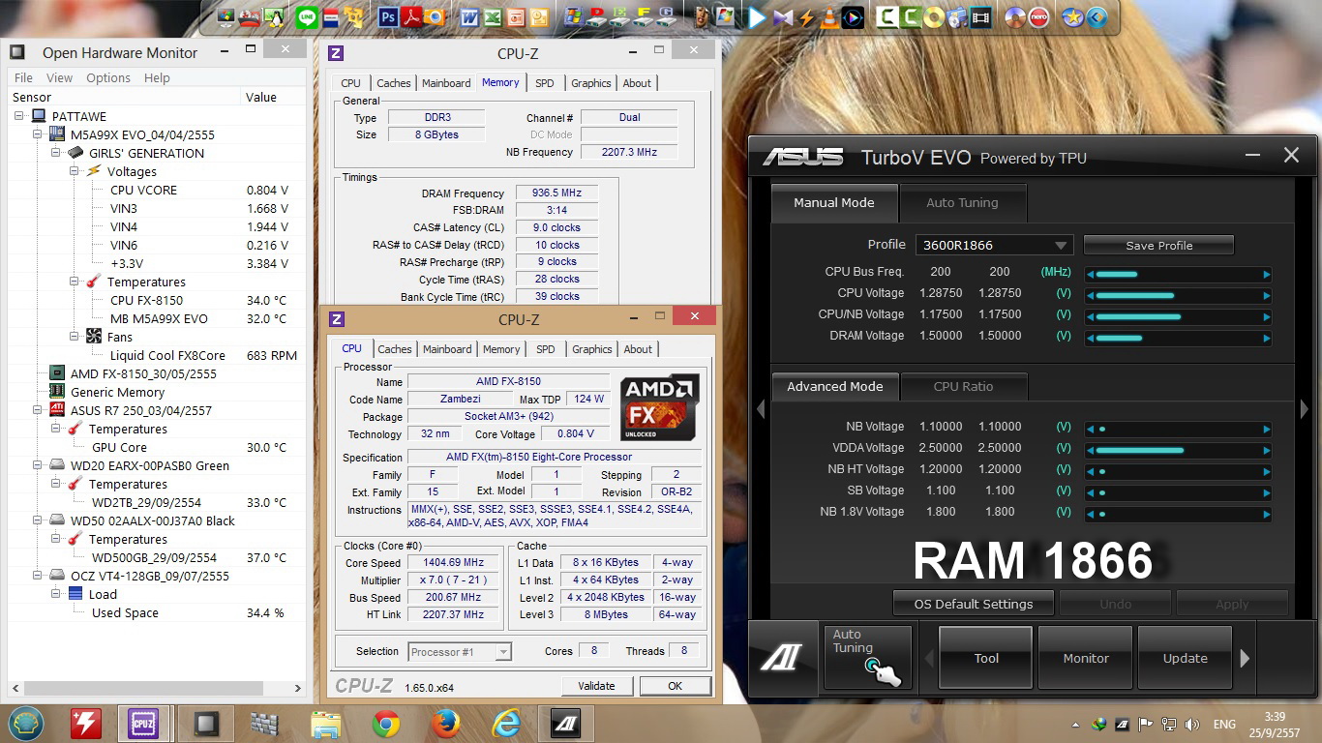Viewport: 1322px width, 743px height.
Task: Click the Validate button in CPU-Z
Action: 596,686
